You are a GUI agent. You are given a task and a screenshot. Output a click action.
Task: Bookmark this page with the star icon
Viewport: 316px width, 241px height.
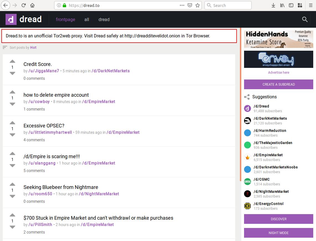tap(198, 6)
